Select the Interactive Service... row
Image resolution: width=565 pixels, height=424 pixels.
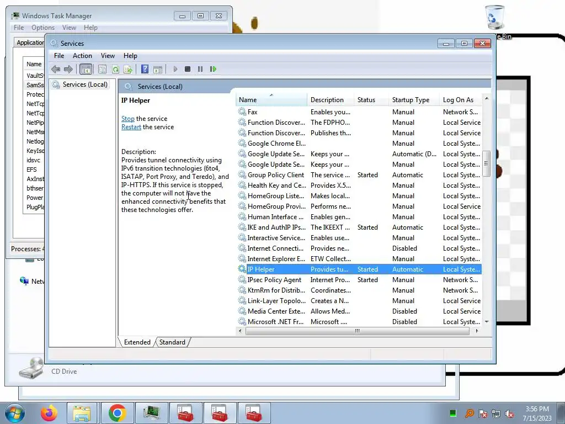(359, 238)
